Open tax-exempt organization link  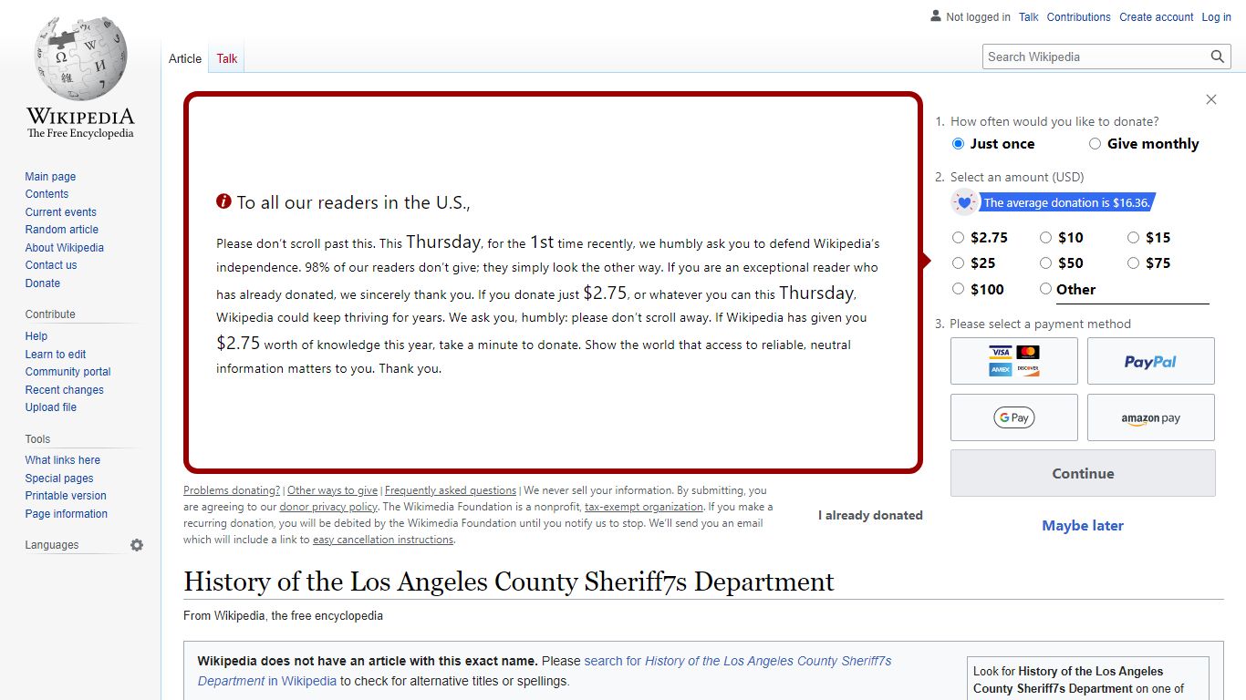coord(644,507)
